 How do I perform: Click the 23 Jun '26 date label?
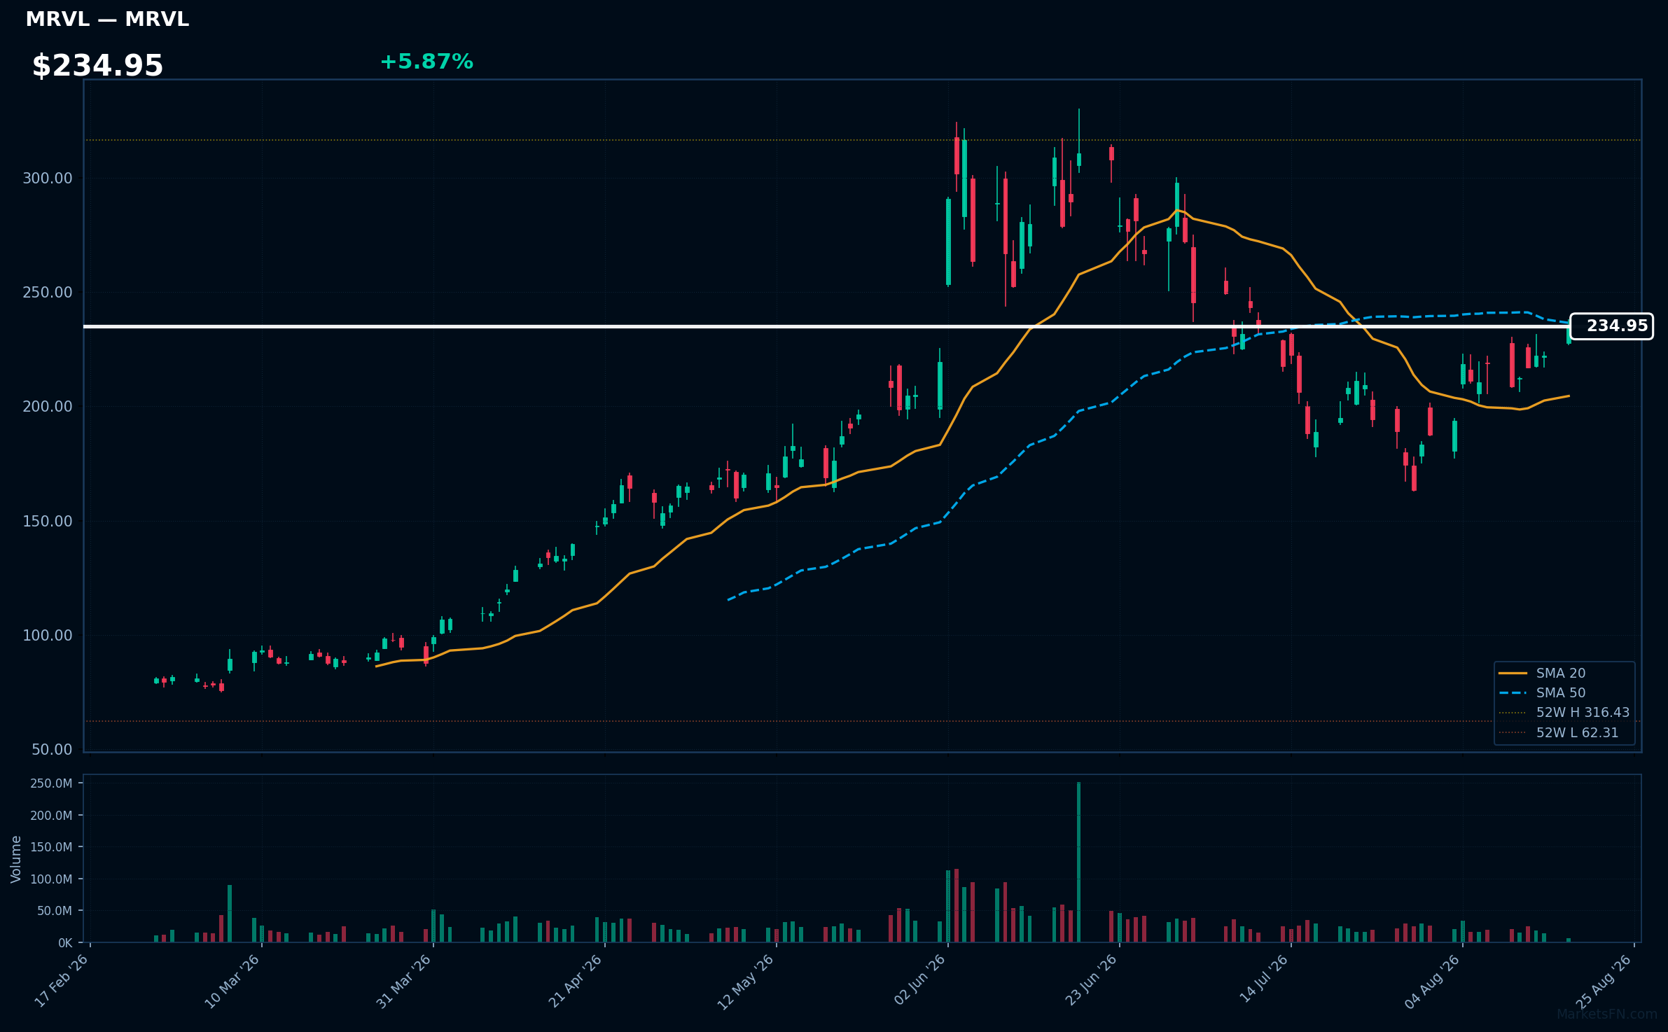tap(1091, 980)
